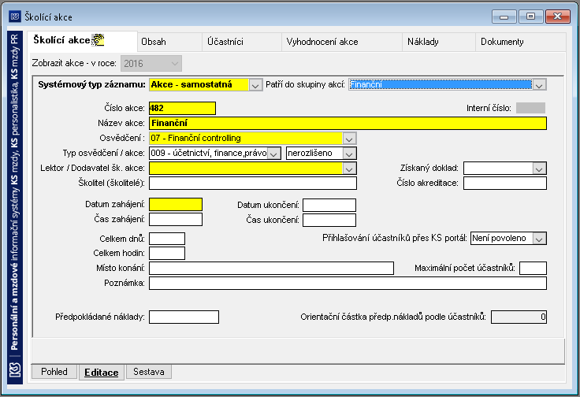Click the Číslo akreditace field
This screenshot has width=580, height=397.
tap(505, 183)
